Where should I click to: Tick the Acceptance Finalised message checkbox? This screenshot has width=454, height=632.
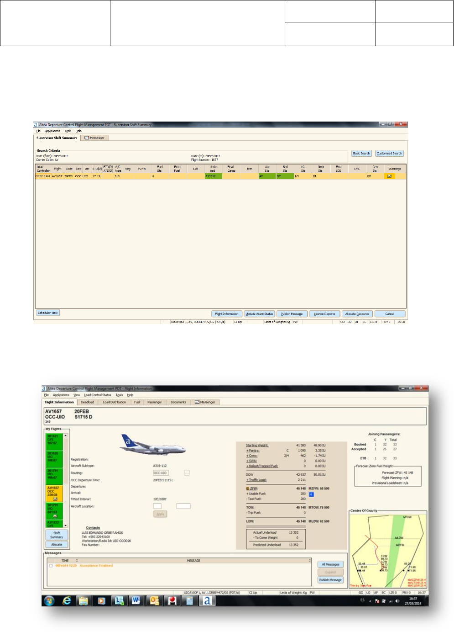pos(51,566)
